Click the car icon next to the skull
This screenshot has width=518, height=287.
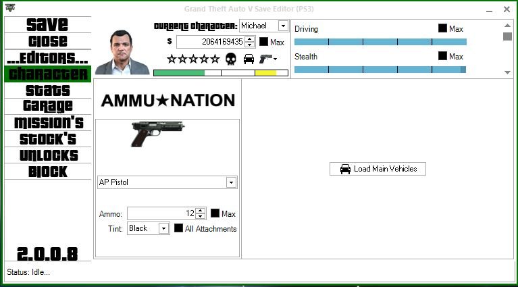click(x=249, y=59)
